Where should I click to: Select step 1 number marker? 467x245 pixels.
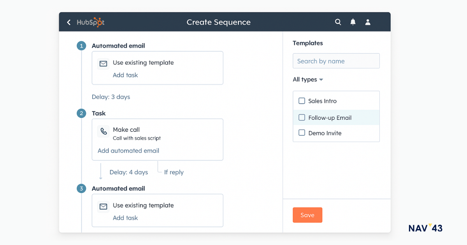click(x=81, y=46)
